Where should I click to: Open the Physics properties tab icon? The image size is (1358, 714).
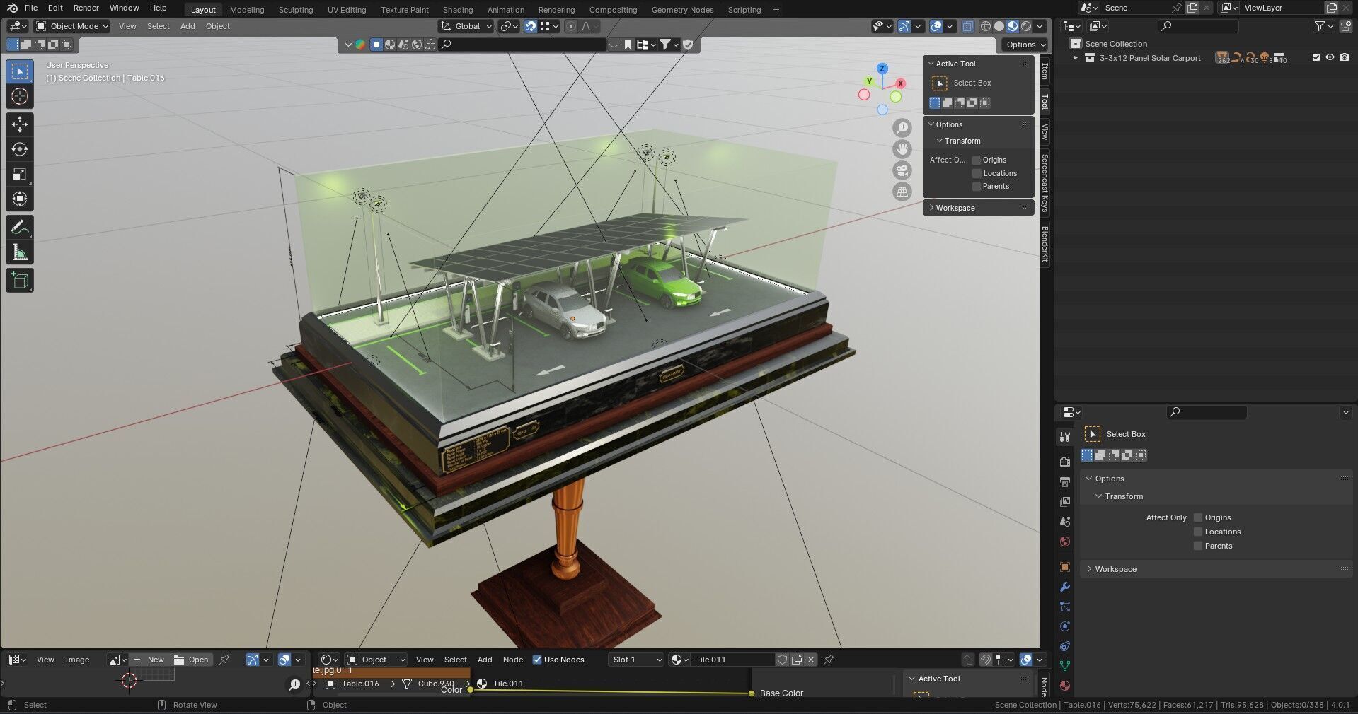(1065, 626)
